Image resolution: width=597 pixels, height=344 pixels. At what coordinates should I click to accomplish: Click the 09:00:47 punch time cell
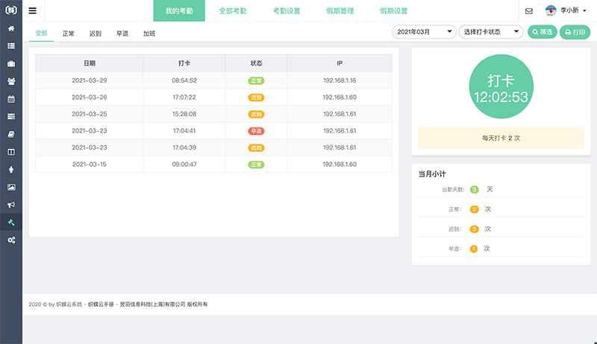pos(184,165)
